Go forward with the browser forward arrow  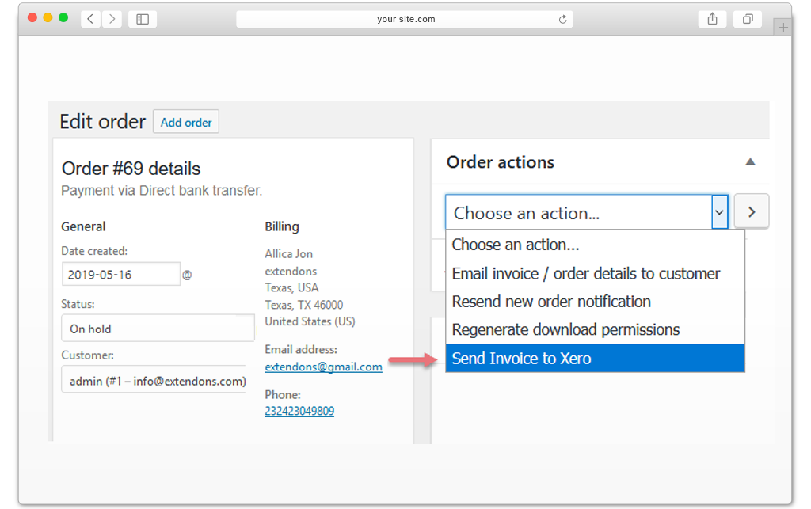[x=112, y=19]
